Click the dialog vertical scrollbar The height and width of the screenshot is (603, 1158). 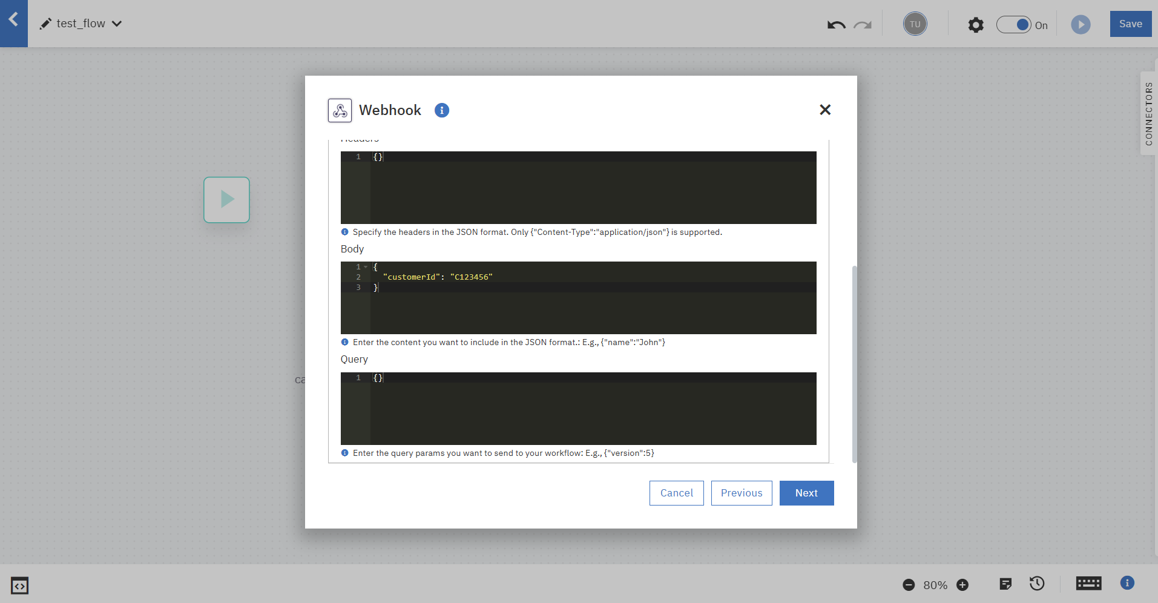(x=854, y=364)
